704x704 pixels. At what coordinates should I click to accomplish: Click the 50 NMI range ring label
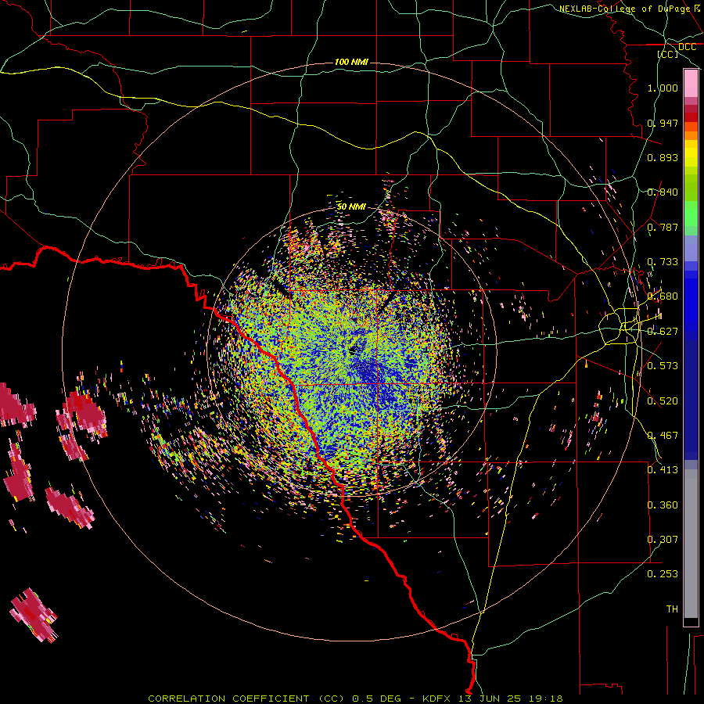point(351,207)
